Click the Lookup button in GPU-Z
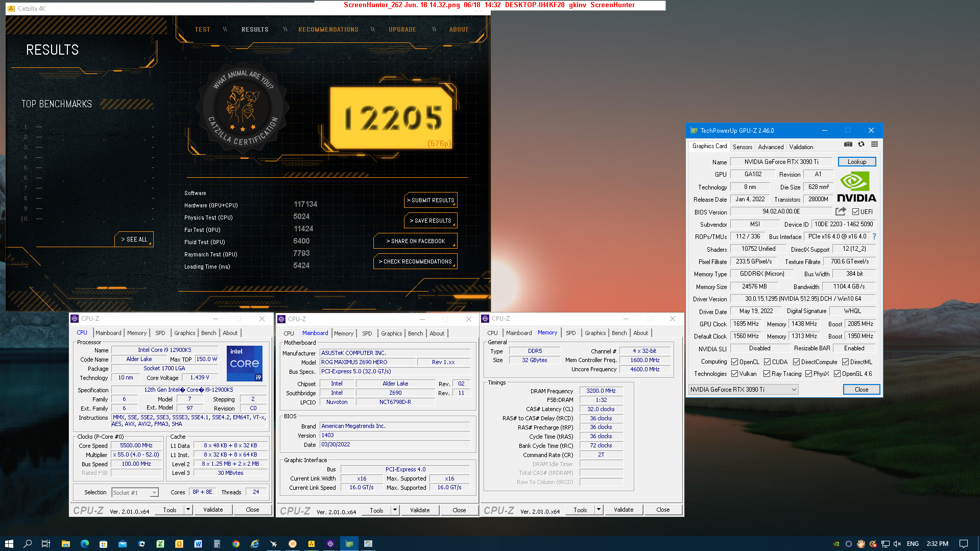980x551 pixels. tap(856, 161)
